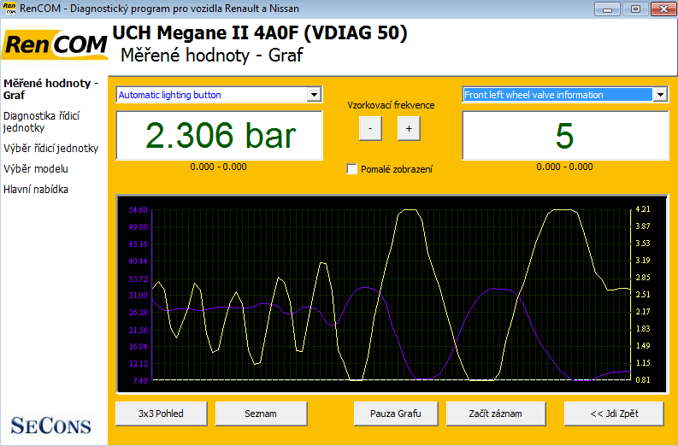Pause the graph with Pauza Grafu
This screenshot has width=678, height=446.
point(396,414)
